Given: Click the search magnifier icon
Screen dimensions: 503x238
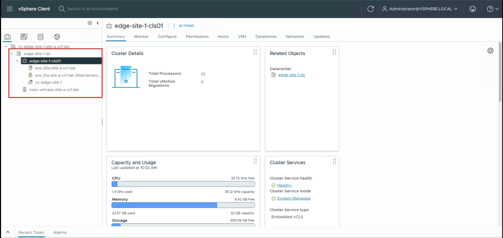Looking at the screenshot, I should pyautogui.click(x=61, y=9).
